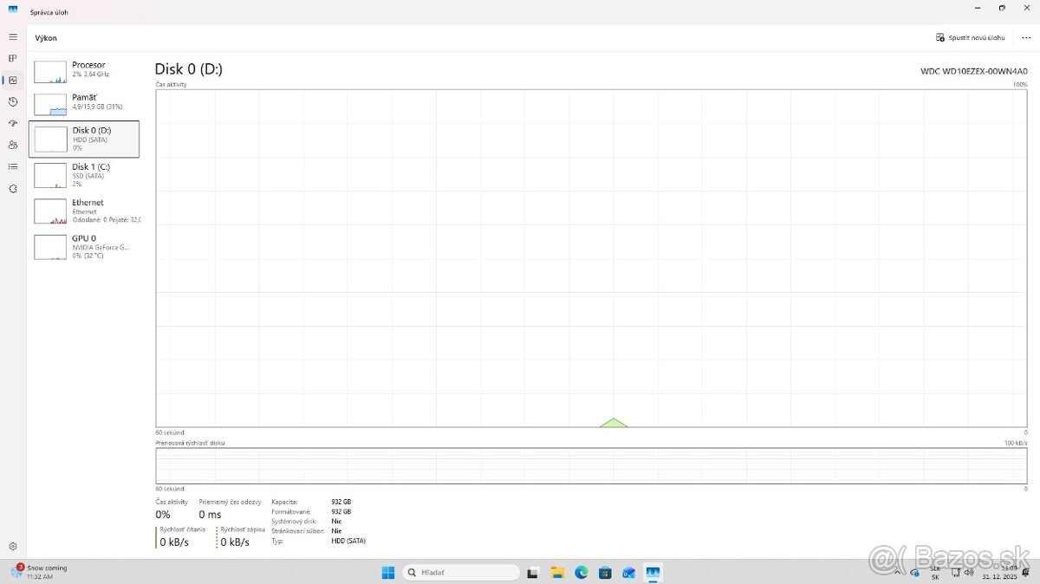1040x584 pixels.
Task: Open the three-dots more options menu
Action: pyautogui.click(x=1026, y=38)
